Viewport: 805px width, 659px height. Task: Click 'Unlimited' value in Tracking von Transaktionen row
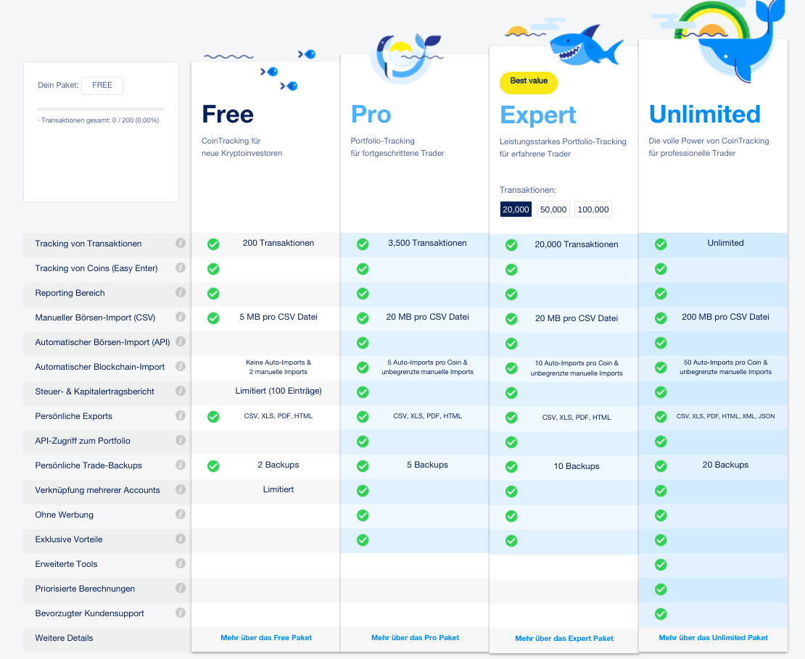725,243
